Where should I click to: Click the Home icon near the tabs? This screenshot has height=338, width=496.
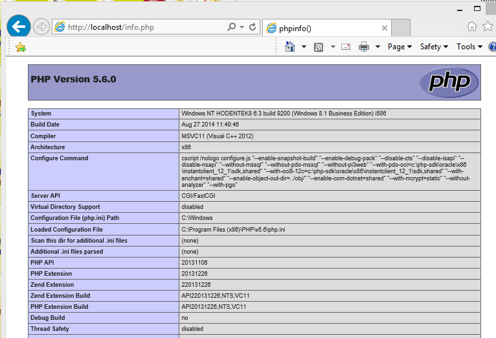tap(471, 27)
